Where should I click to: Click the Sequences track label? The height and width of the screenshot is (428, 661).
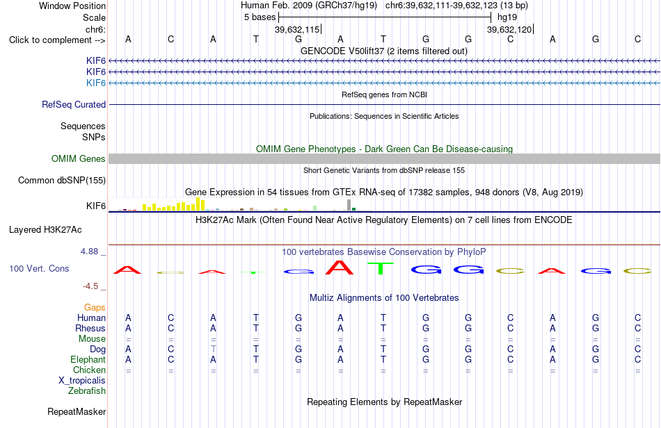(x=83, y=126)
